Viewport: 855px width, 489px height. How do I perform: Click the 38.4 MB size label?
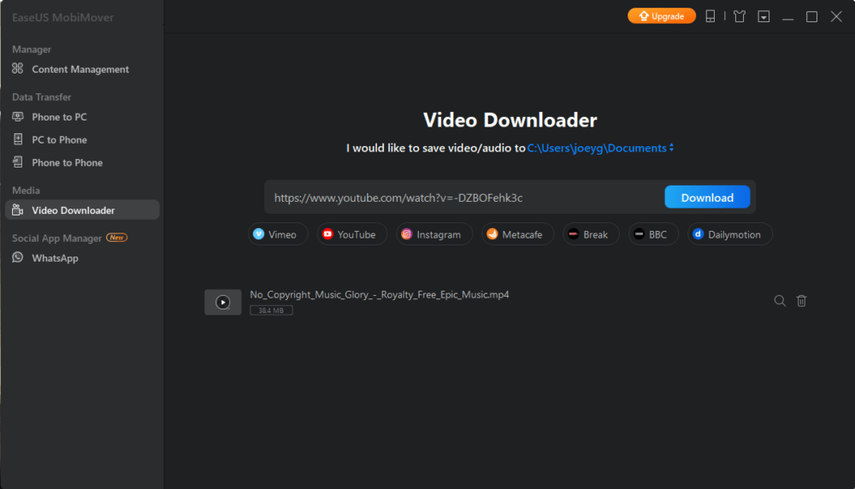(x=271, y=310)
